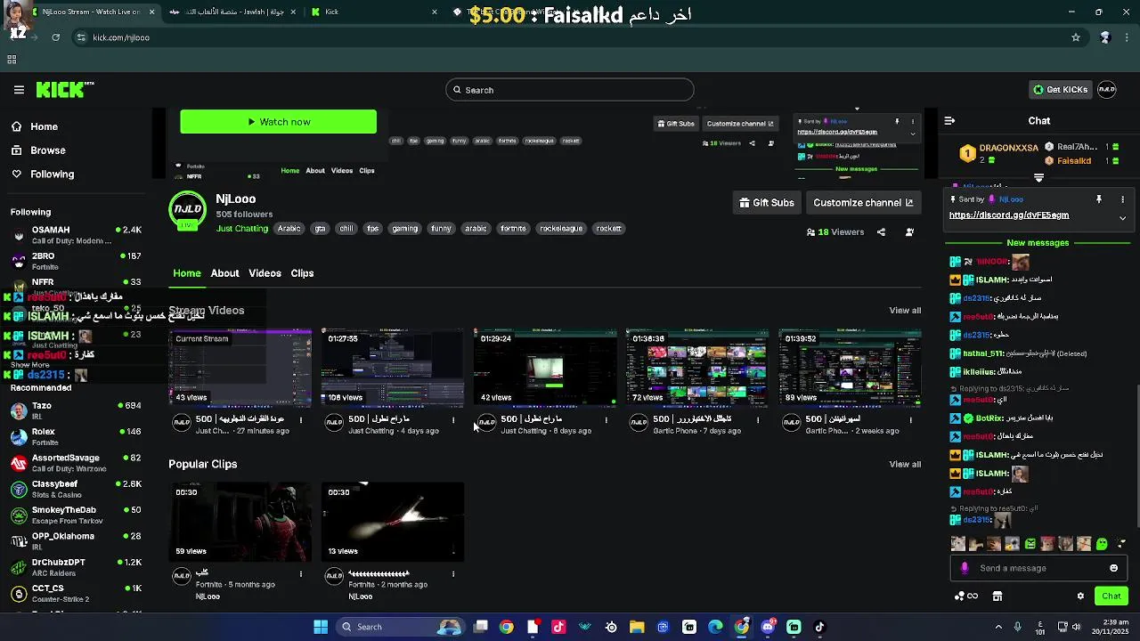Click the moderator icon right of share
The height and width of the screenshot is (641, 1140).
click(x=909, y=232)
